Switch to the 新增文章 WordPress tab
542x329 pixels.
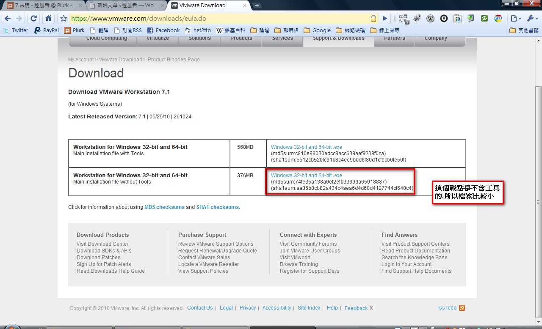[127, 6]
